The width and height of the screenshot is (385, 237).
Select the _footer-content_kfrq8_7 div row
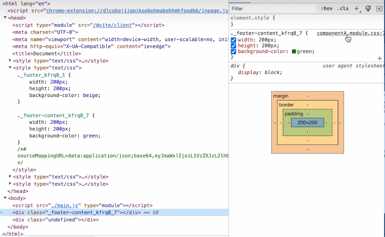coord(114,213)
